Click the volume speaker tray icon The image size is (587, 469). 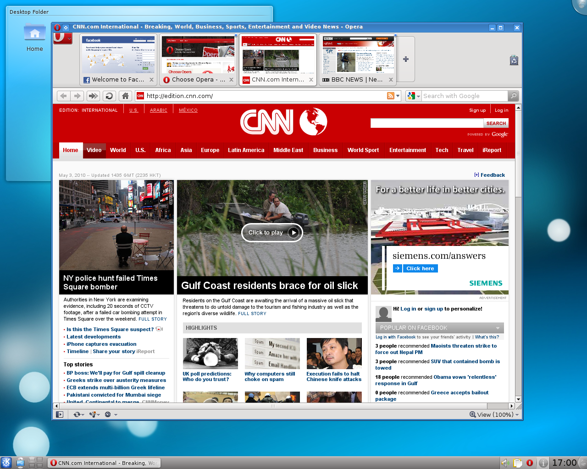click(x=505, y=463)
